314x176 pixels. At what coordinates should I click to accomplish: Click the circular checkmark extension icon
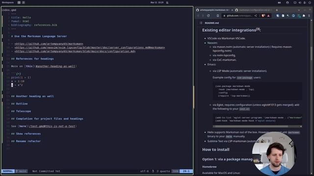pyautogui.click(x=293, y=16)
